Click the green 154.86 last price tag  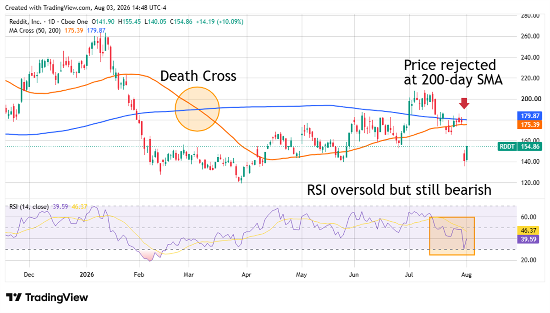530,146
